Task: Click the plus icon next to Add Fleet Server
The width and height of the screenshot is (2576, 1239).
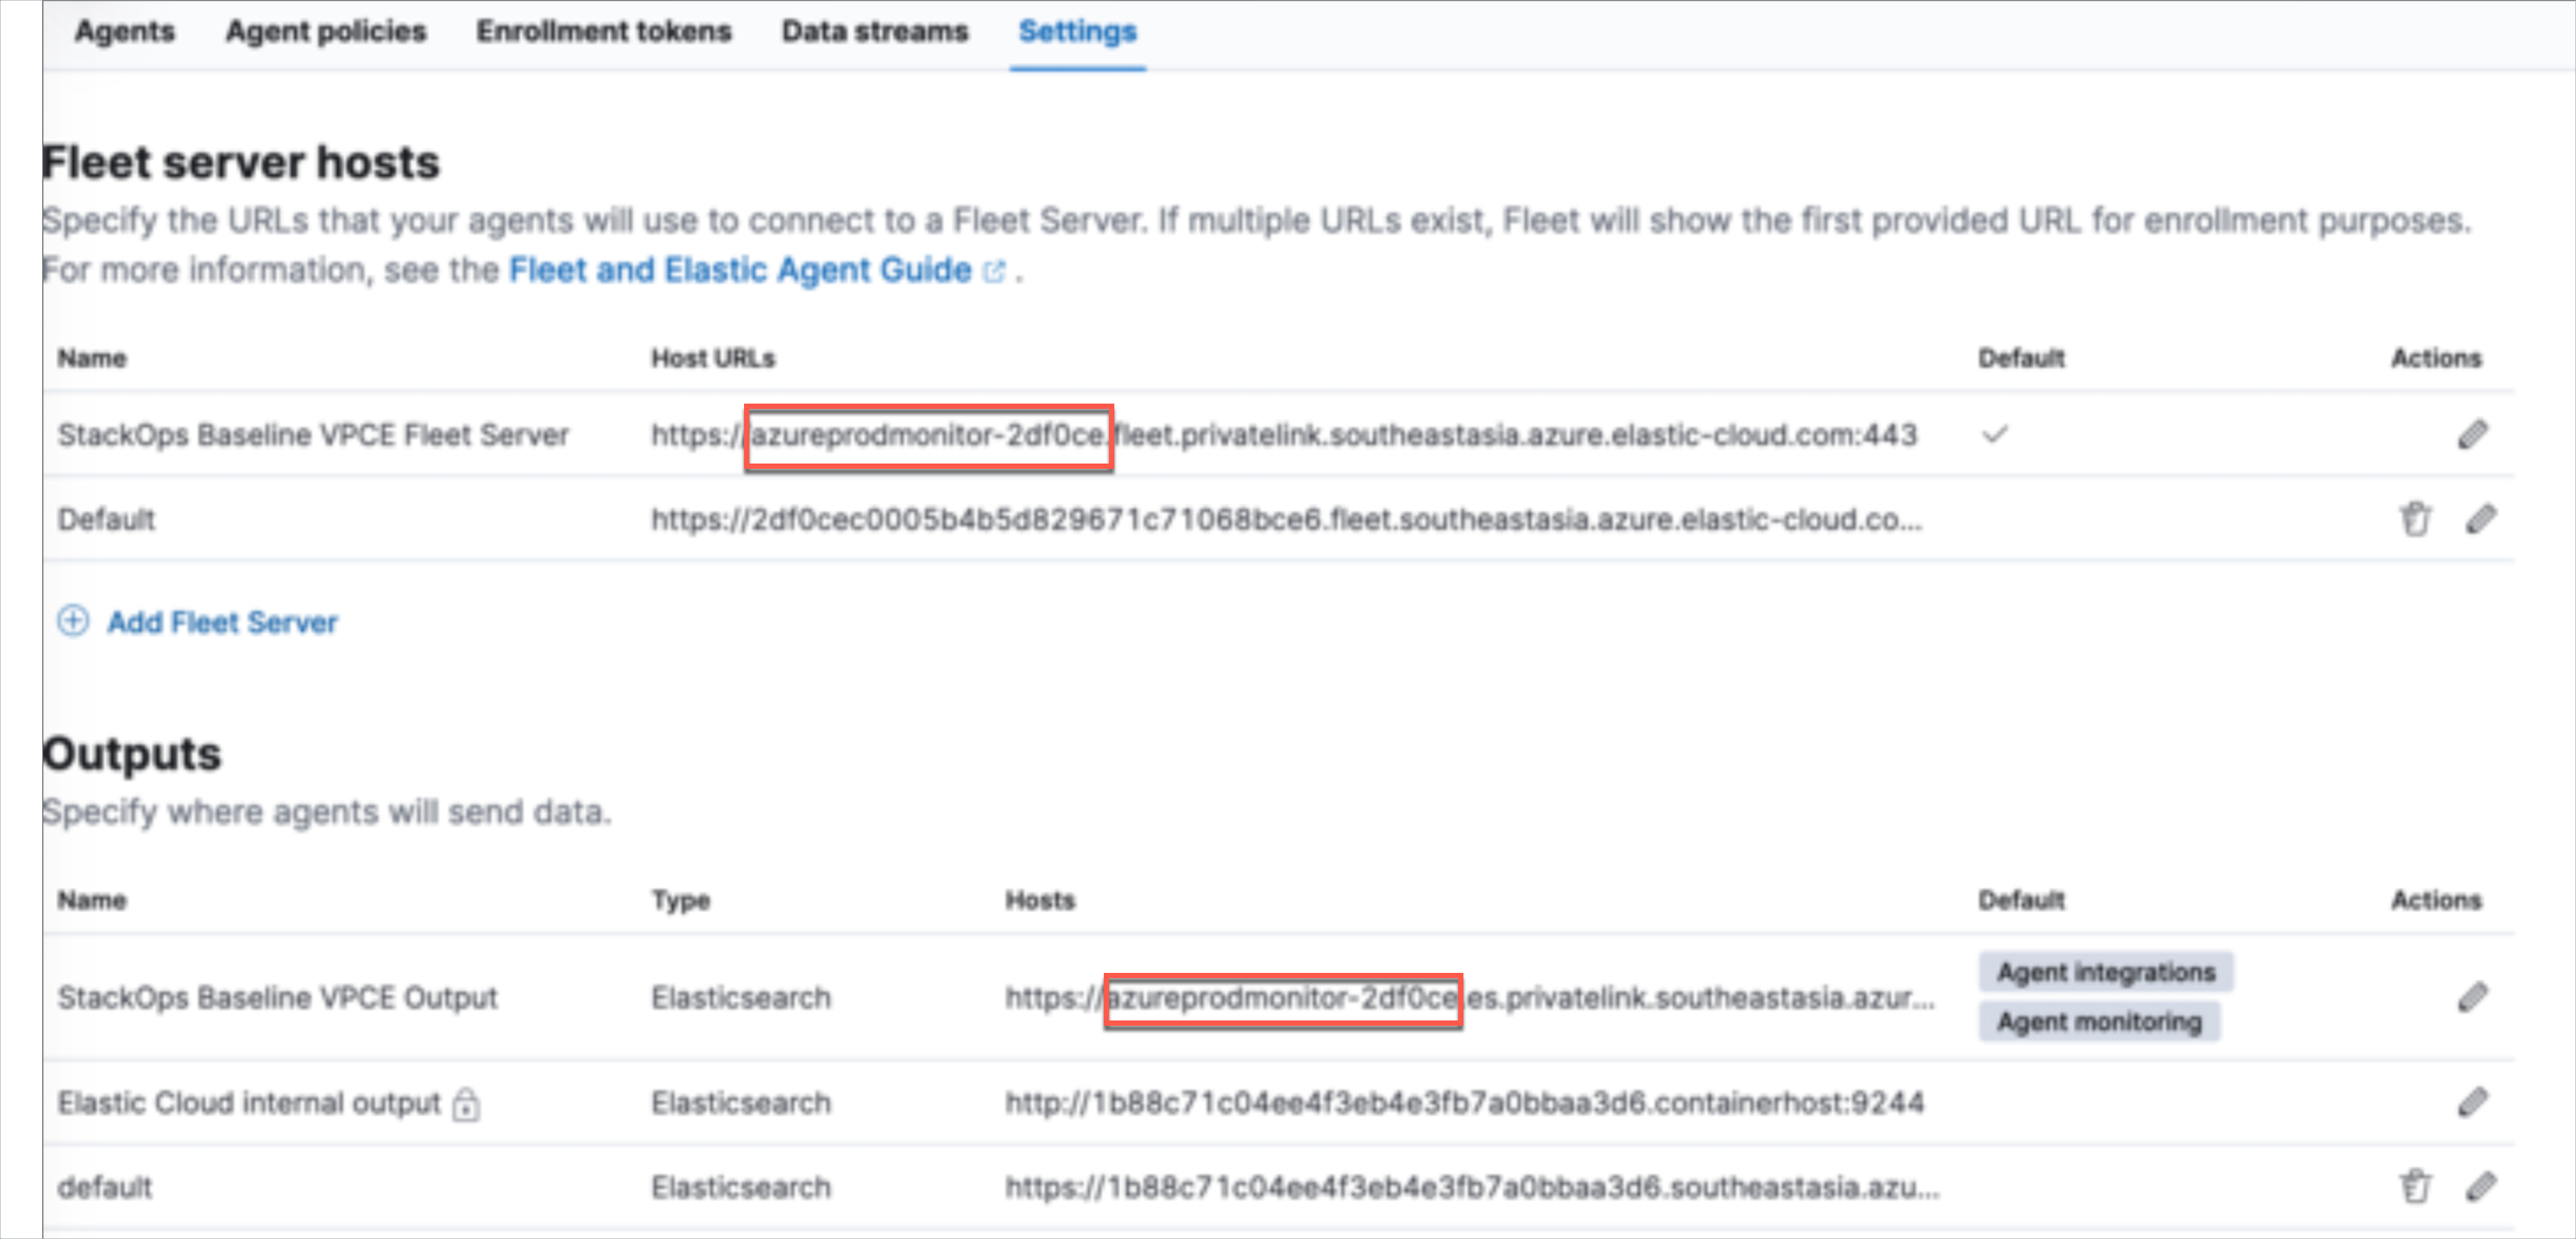Action: click(72, 621)
